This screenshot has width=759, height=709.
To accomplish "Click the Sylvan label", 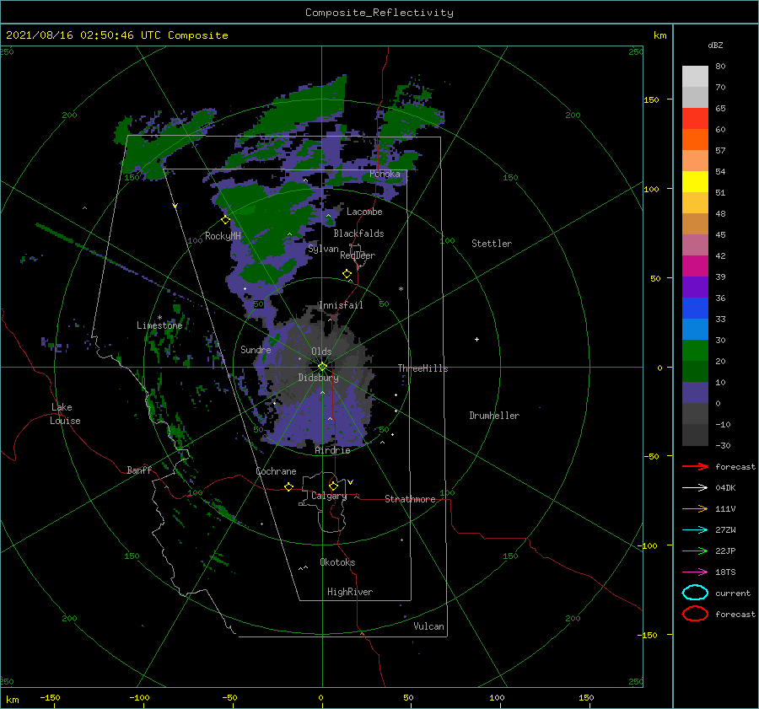I will point(323,249).
